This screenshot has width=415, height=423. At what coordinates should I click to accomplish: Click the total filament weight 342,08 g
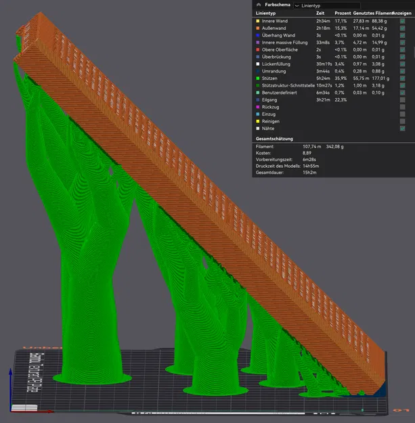[x=335, y=147]
